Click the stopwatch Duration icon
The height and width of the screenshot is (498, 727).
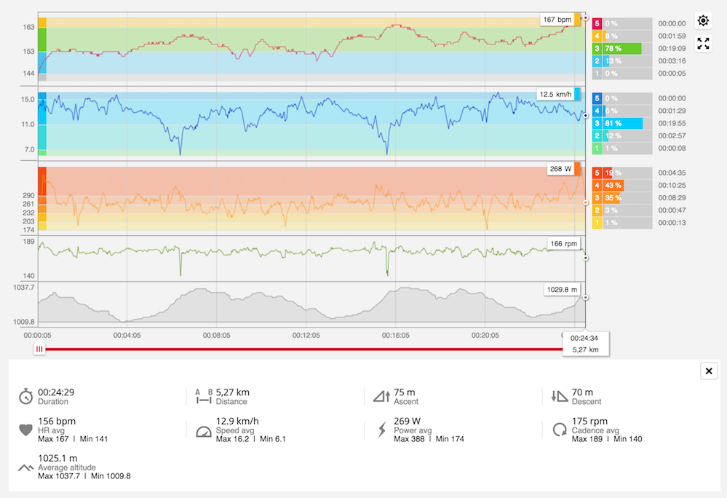click(26, 396)
